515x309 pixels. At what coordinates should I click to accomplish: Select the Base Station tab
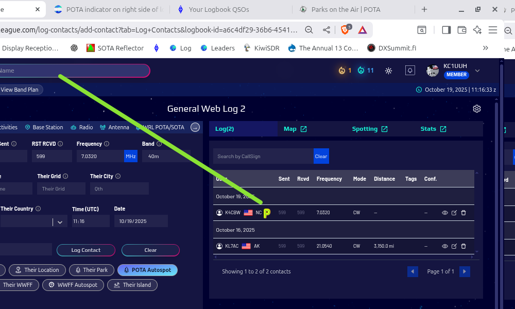tap(44, 127)
